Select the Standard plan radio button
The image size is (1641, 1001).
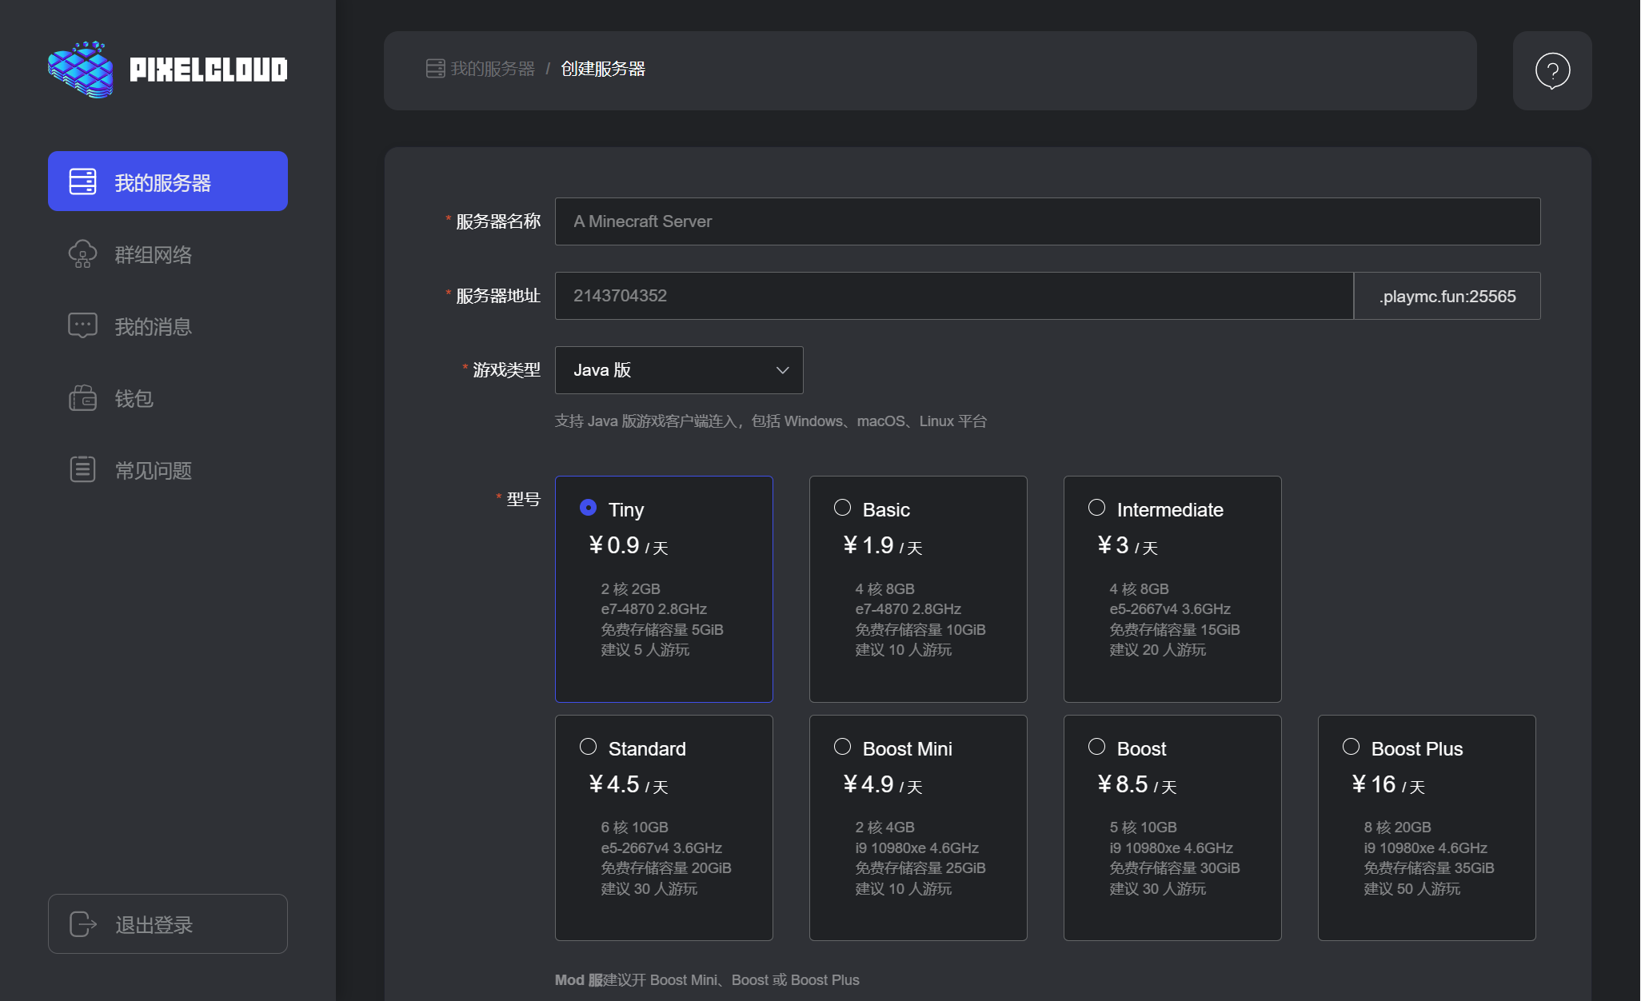click(588, 747)
